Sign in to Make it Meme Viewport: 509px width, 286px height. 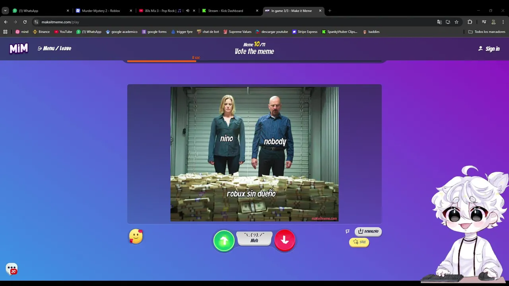point(489,49)
